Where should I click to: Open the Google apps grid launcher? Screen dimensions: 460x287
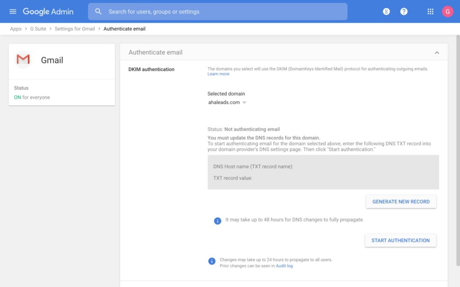tap(430, 11)
